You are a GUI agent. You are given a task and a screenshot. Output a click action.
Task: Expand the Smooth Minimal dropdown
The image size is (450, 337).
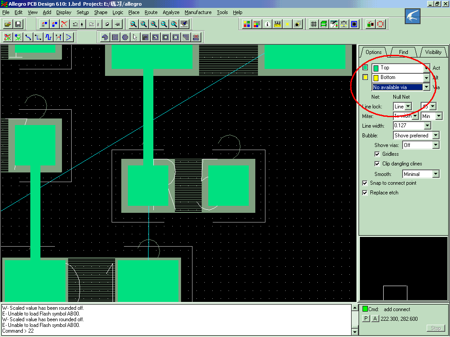[x=435, y=174]
